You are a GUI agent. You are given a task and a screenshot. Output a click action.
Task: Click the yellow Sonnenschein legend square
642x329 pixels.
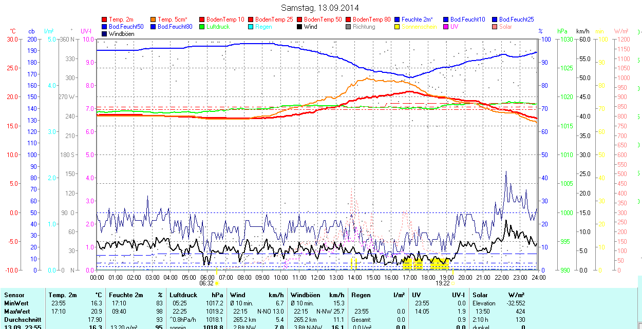click(x=397, y=27)
